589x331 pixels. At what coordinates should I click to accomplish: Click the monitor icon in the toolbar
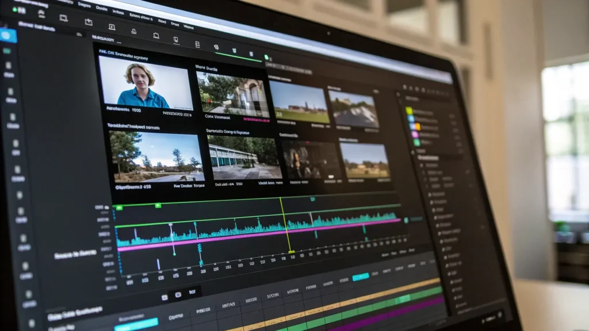pos(63,19)
